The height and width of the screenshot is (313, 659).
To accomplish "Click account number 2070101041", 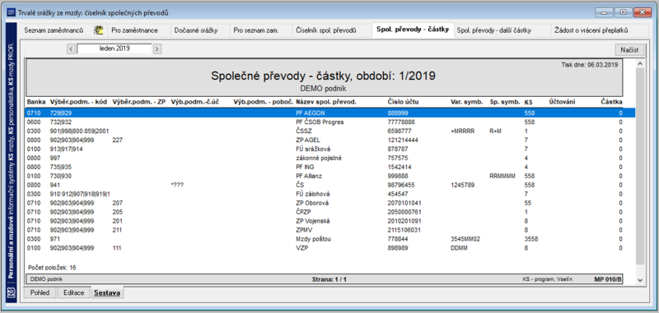I will pyautogui.click(x=404, y=203).
